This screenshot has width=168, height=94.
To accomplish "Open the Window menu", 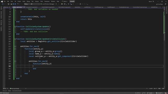I will (53, 1).
